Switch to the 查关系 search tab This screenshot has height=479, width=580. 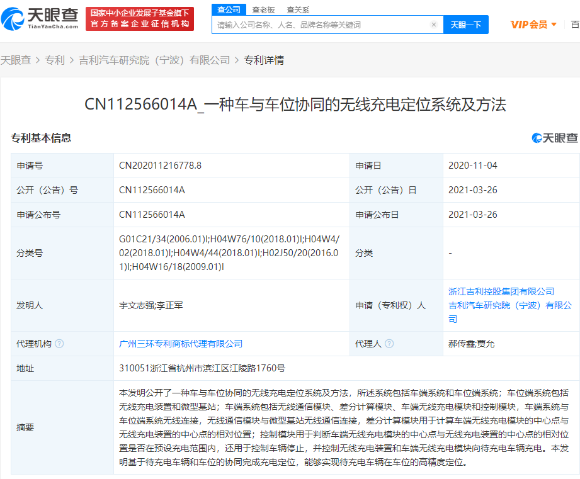(298, 9)
